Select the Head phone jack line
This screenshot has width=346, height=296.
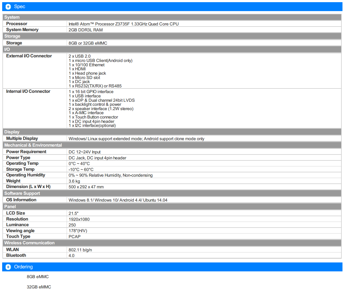[x=87, y=73]
